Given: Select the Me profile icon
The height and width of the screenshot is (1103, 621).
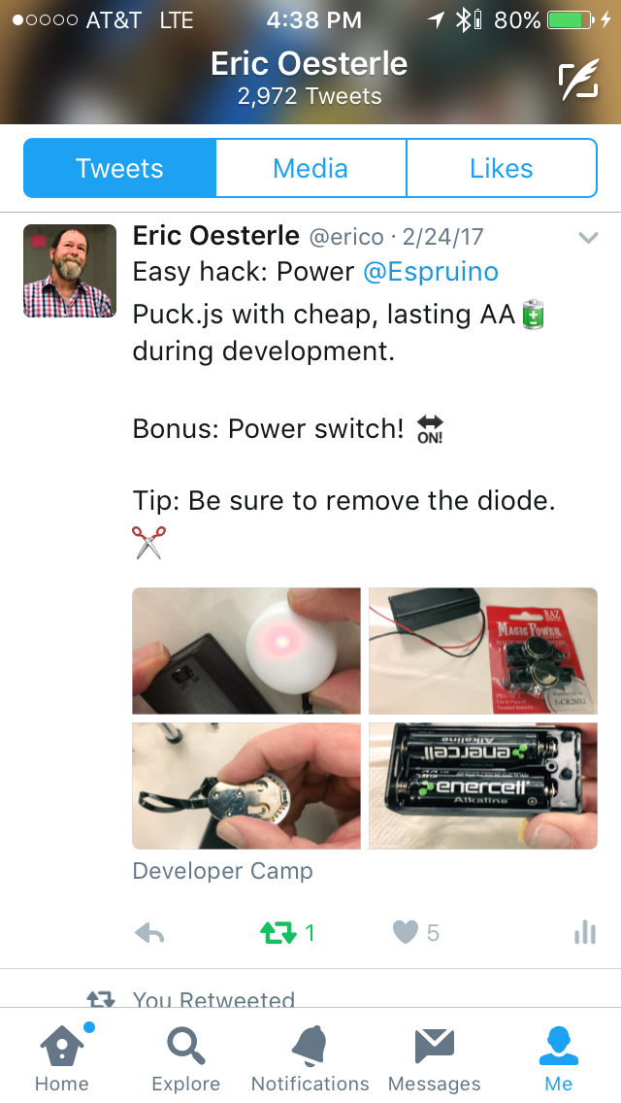Looking at the screenshot, I should click(558, 1058).
